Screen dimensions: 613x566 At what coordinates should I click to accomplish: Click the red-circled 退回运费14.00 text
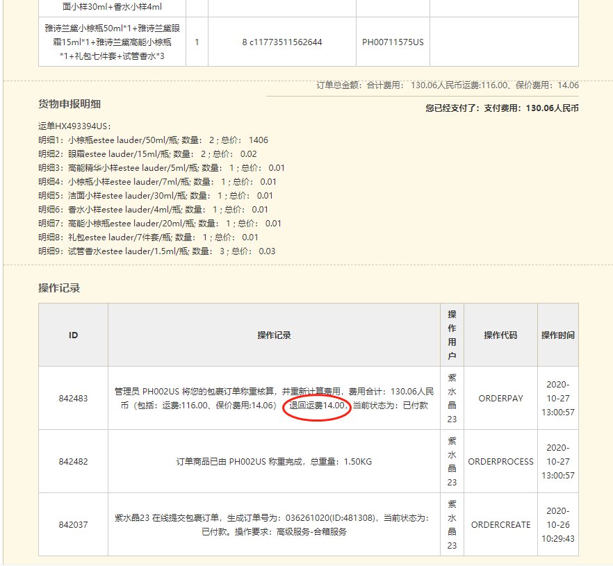[317, 406]
